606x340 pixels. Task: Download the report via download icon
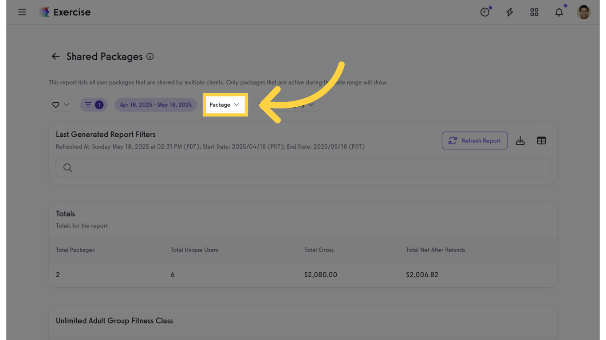click(x=520, y=141)
